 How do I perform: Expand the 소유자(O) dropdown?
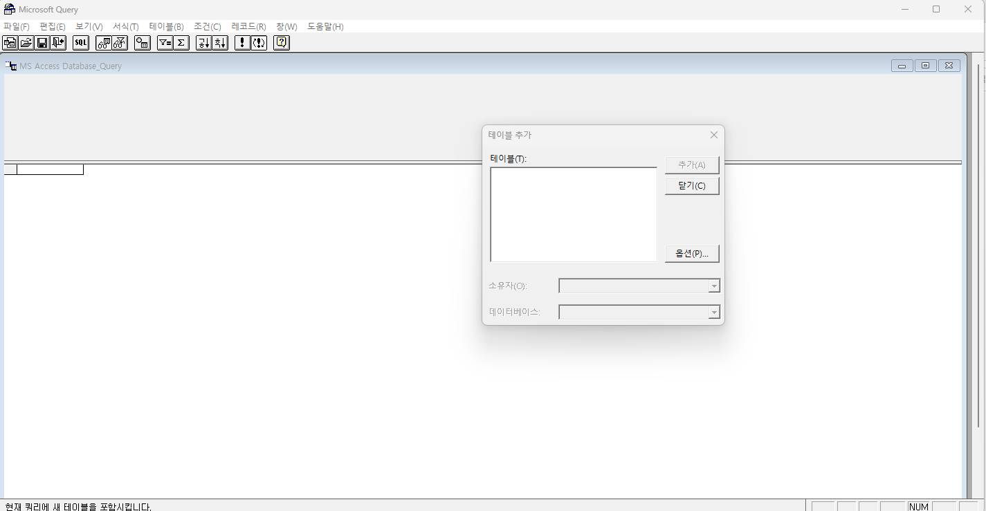coord(714,286)
